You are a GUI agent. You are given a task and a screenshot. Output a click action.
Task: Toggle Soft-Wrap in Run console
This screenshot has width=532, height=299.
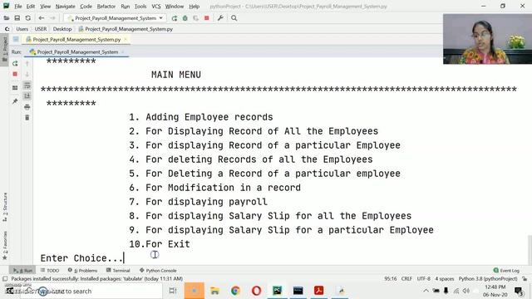[27, 86]
